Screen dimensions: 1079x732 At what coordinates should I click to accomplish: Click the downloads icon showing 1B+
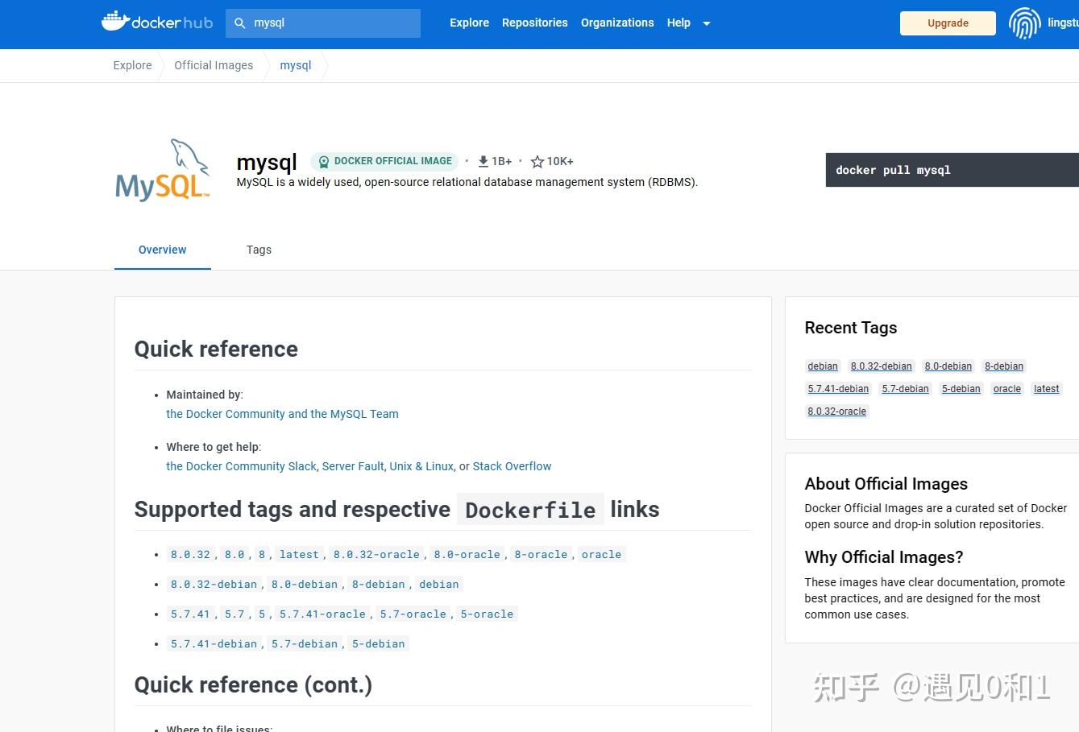pyautogui.click(x=483, y=161)
